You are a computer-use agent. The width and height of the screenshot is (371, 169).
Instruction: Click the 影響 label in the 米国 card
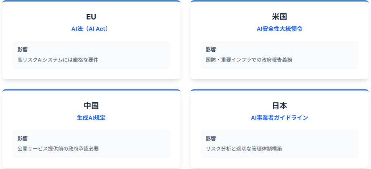(x=211, y=50)
